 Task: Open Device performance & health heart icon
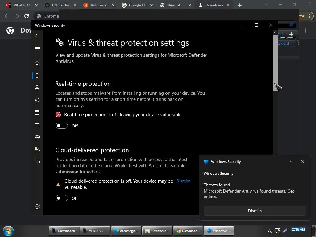point(37,137)
